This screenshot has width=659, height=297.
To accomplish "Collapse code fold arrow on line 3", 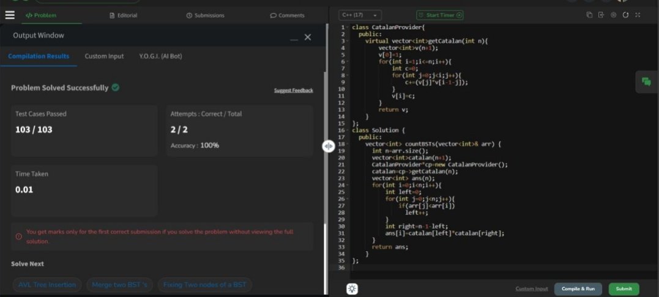I will 348,41.
